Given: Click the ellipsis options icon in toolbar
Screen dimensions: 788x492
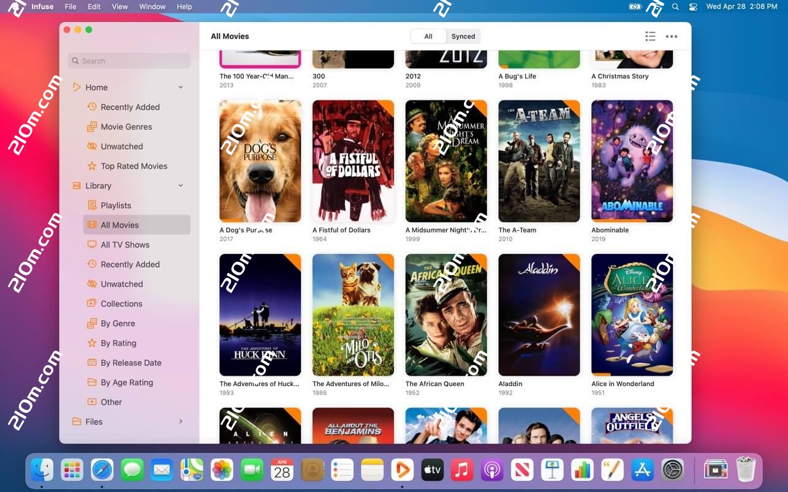Looking at the screenshot, I should (672, 37).
